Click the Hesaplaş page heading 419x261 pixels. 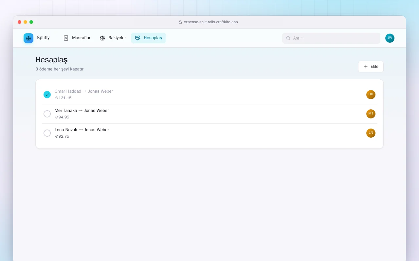coord(51,60)
